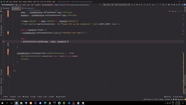Expand the system tray hidden icons chevron

click(165, 103)
